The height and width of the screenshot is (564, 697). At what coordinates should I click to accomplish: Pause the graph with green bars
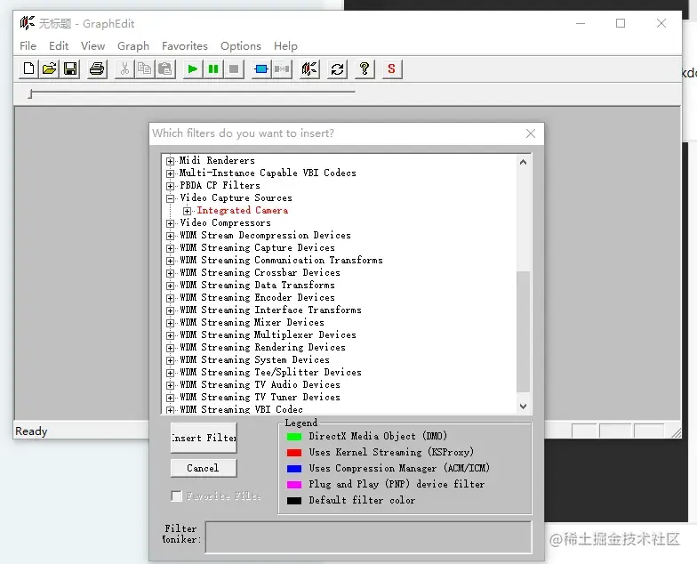213,69
